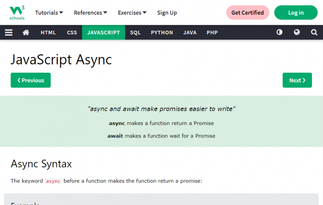This screenshot has height=205, width=323.
Task: Expand the References dropdown
Action: [x=90, y=13]
